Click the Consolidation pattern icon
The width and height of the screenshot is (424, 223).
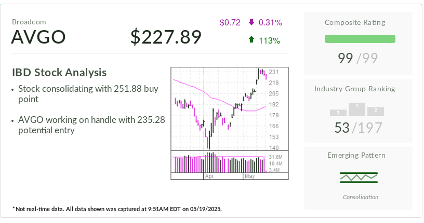point(359,177)
